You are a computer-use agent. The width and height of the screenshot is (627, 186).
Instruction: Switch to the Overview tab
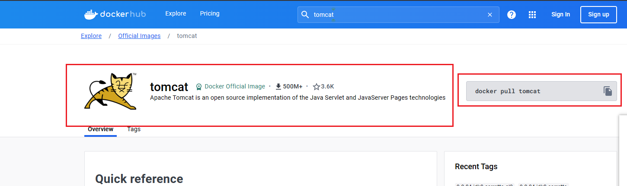(x=100, y=129)
